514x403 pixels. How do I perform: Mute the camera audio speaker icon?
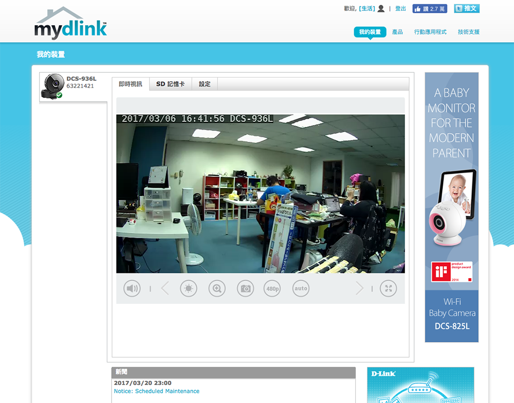point(132,288)
